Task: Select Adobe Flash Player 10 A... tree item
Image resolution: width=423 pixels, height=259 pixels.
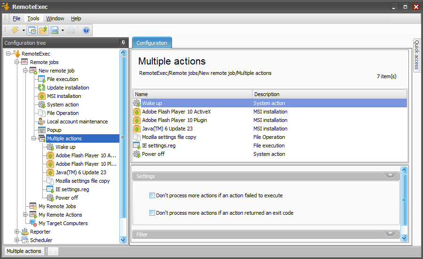Action: pos(86,155)
